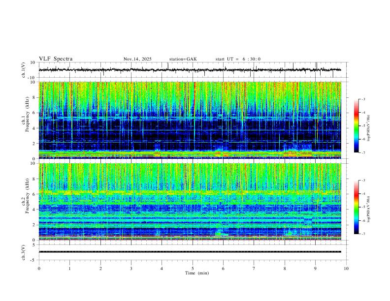Click the "station=GAK" label

click(x=183, y=59)
